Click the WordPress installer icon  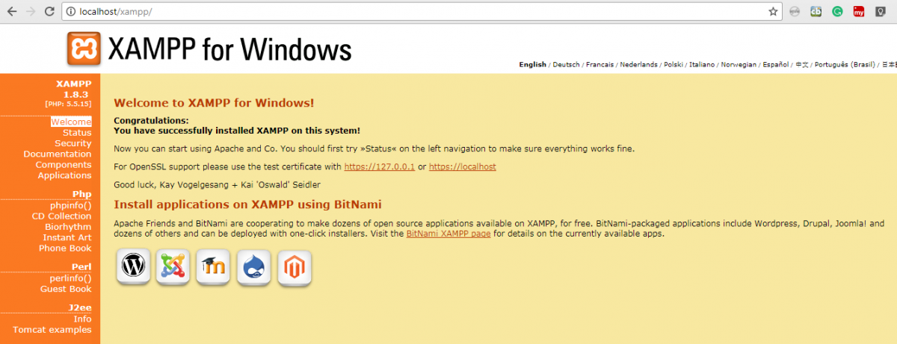pos(133,266)
